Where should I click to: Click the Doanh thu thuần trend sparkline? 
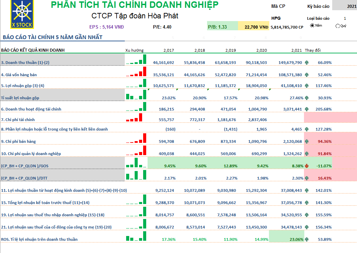136,59
